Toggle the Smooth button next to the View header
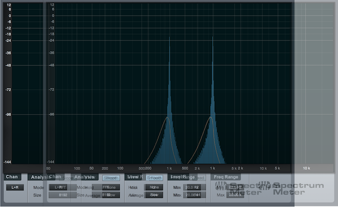This screenshot has height=207, width=338. (155, 178)
